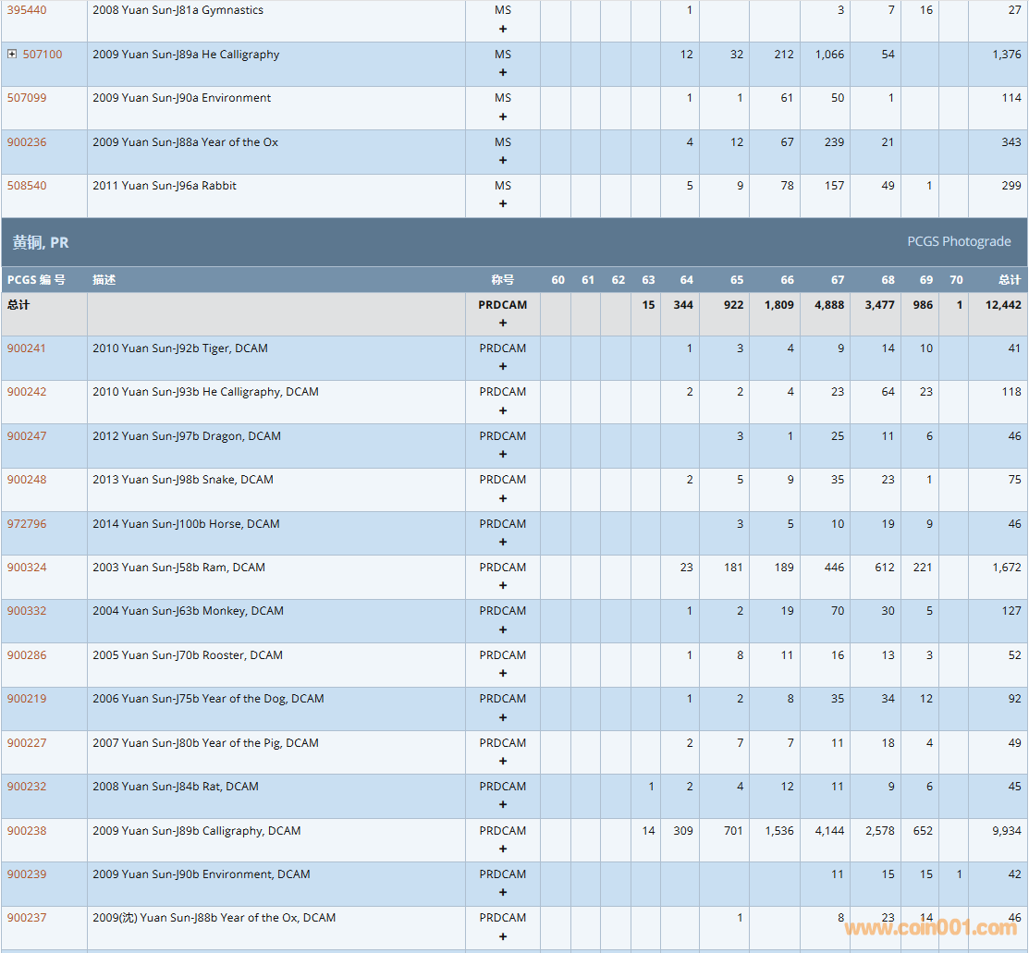Expand the plus under the PRDCAM totals row
Screen dimensions: 1029x953
tap(503, 324)
